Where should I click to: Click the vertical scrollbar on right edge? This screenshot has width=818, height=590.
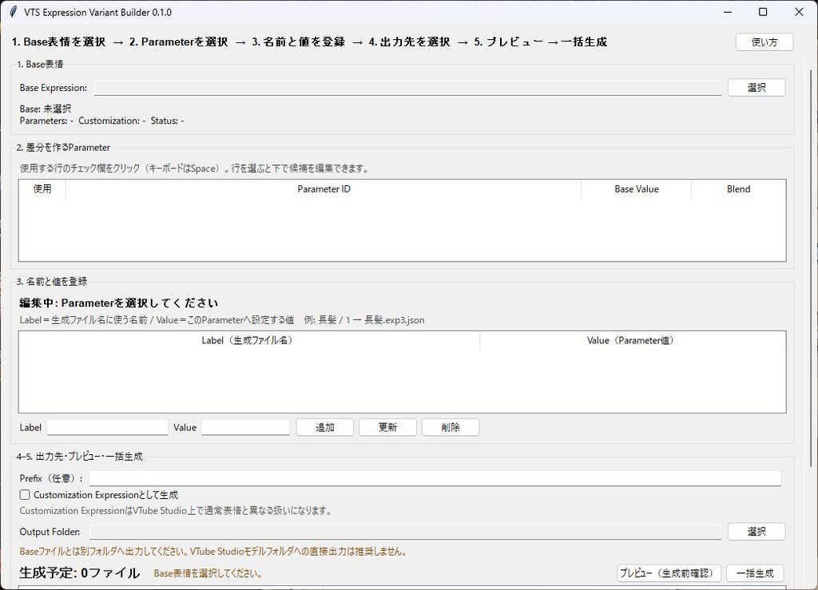pyautogui.click(x=811, y=268)
